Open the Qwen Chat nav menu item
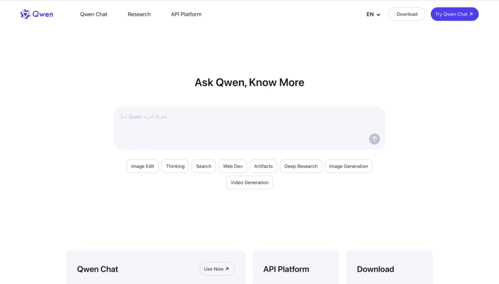This screenshot has height=284, width=499. [94, 15]
